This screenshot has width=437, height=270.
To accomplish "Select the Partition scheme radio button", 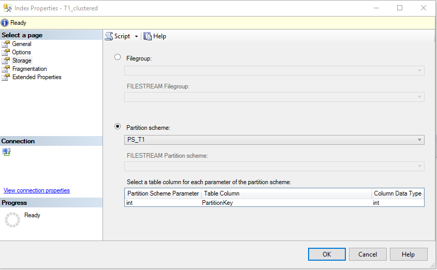I will tap(118, 126).
